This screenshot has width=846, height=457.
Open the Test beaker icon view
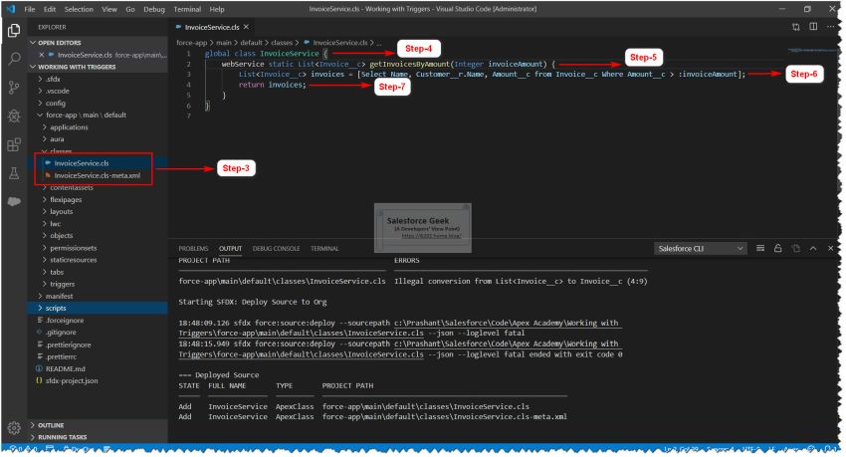(14, 173)
